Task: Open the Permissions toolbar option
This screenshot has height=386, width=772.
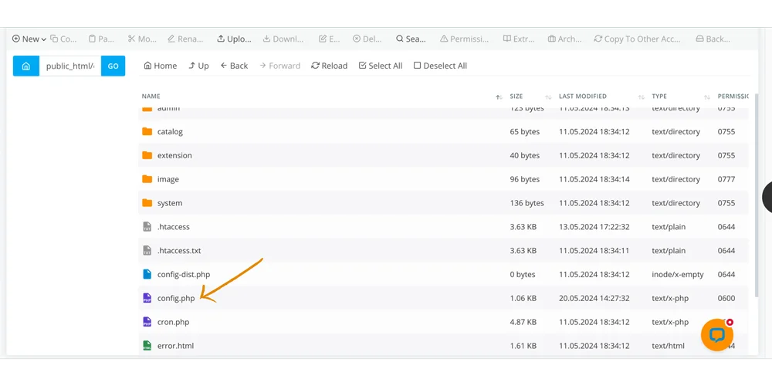Action: coord(464,39)
